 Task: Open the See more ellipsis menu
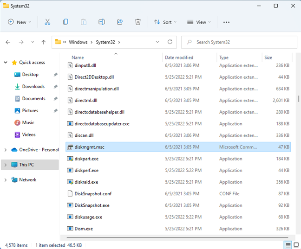click(226, 22)
